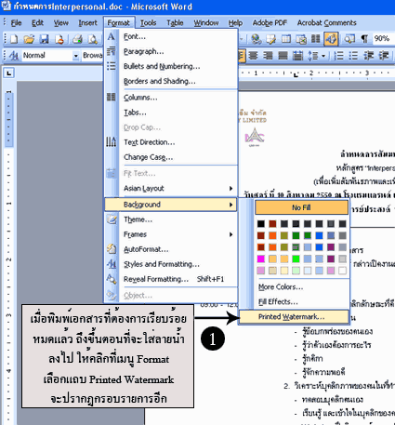This screenshot has width=395, height=425.
Task: Open a file with the Open folder icon
Action: coord(29,39)
